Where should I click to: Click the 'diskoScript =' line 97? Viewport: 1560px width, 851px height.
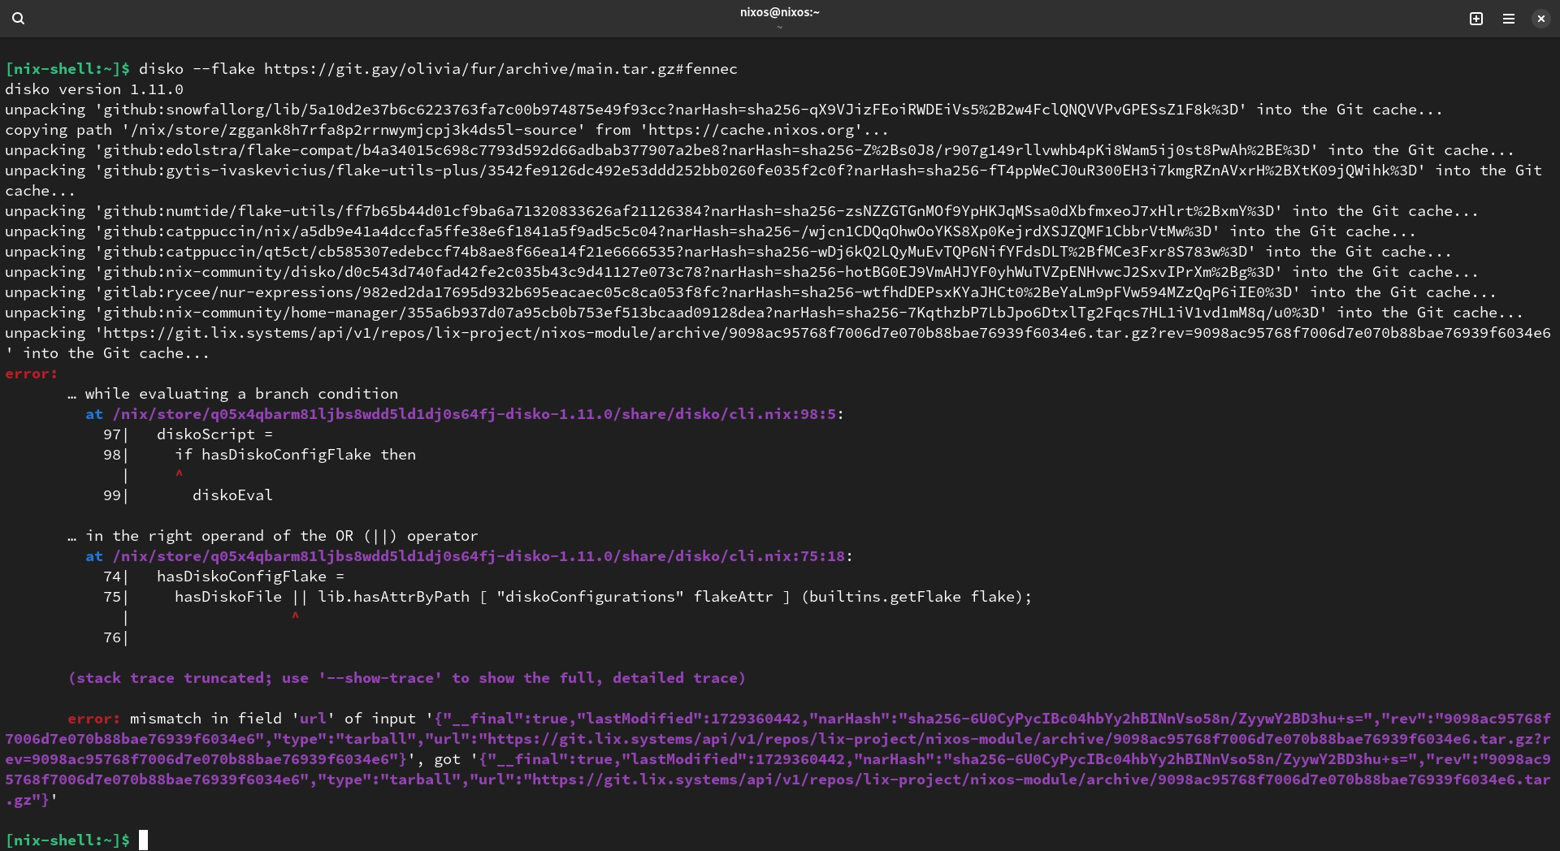click(214, 434)
